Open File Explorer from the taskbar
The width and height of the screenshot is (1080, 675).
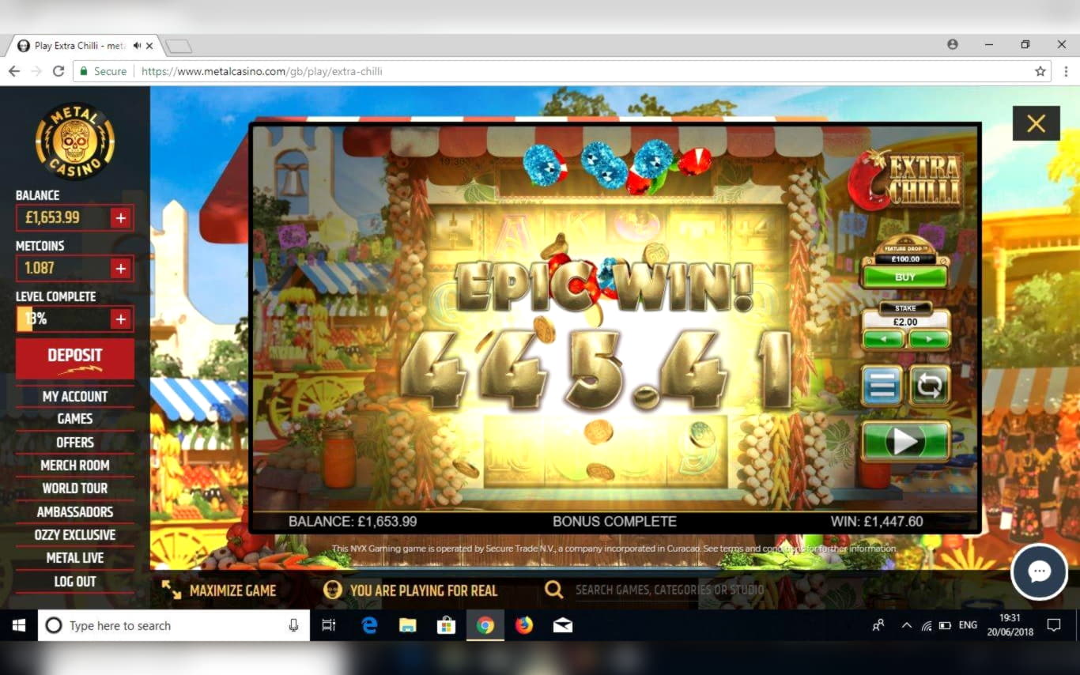(408, 625)
